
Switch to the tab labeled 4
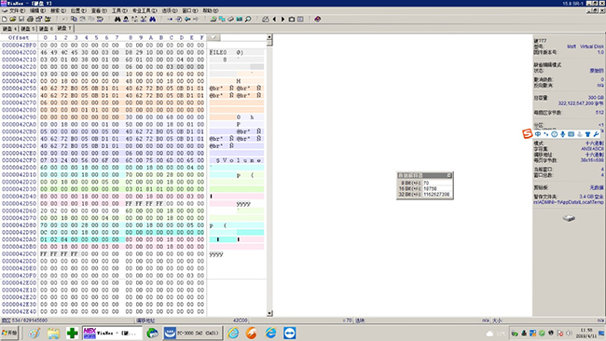[9, 29]
